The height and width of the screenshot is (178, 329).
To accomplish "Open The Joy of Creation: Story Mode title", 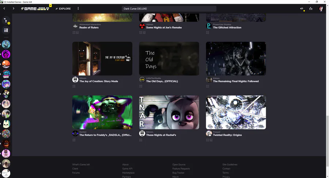I will [x=99, y=81].
